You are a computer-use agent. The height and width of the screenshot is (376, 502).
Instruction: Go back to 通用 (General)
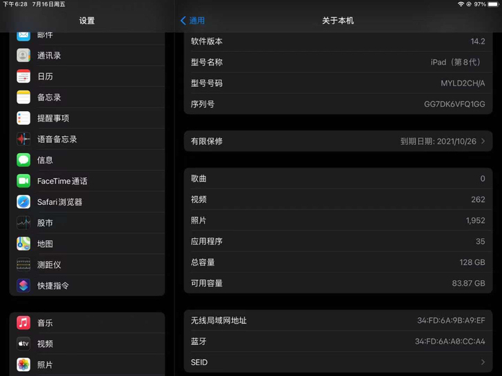[193, 21]
